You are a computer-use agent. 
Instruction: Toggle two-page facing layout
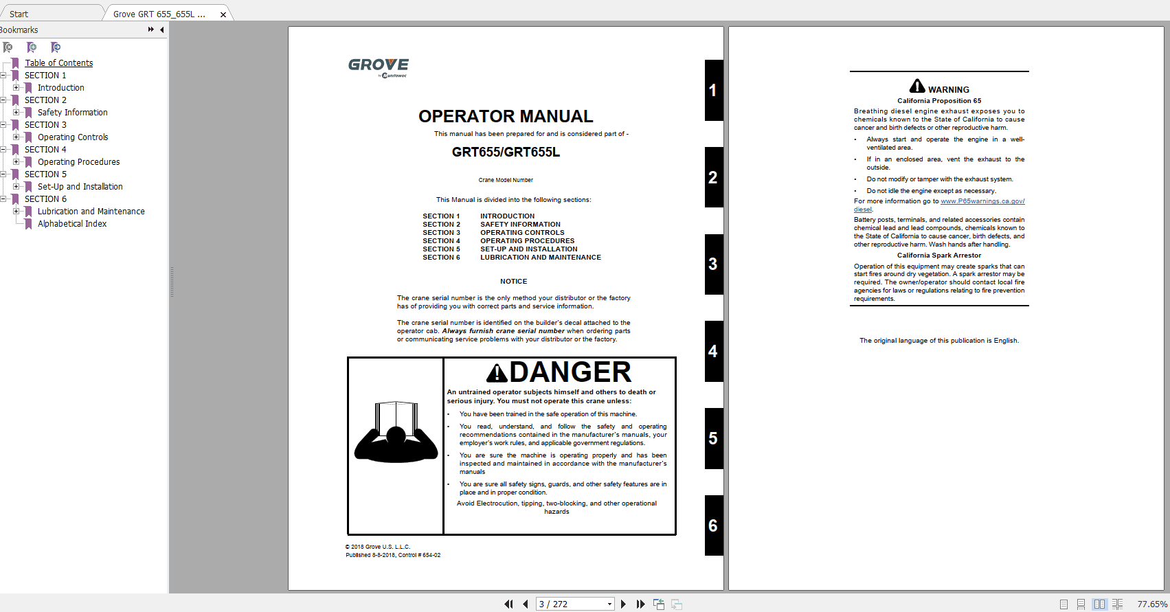point(1100,604)
